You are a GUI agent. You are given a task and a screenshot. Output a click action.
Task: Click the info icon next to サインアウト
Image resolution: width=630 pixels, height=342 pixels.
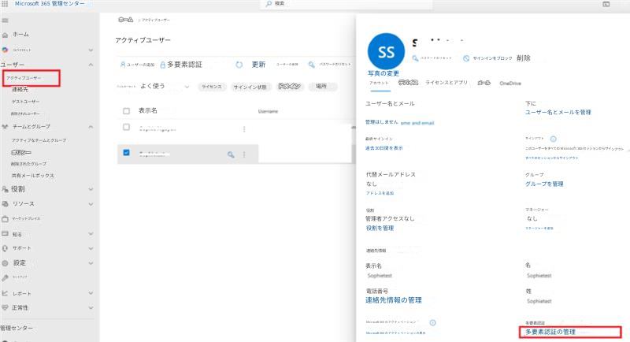coord(554,139)
